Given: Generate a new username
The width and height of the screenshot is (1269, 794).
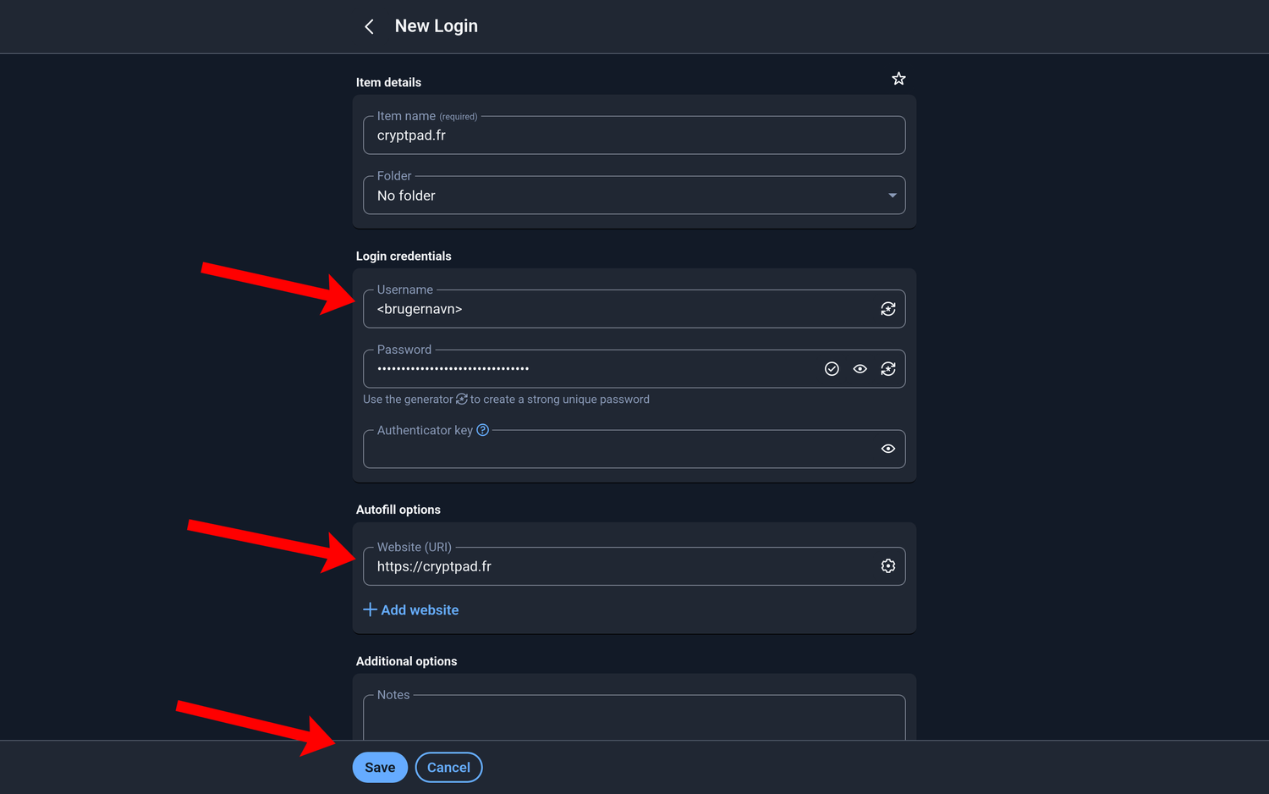Looking at the screenshot, I should (x=887, y=309).
